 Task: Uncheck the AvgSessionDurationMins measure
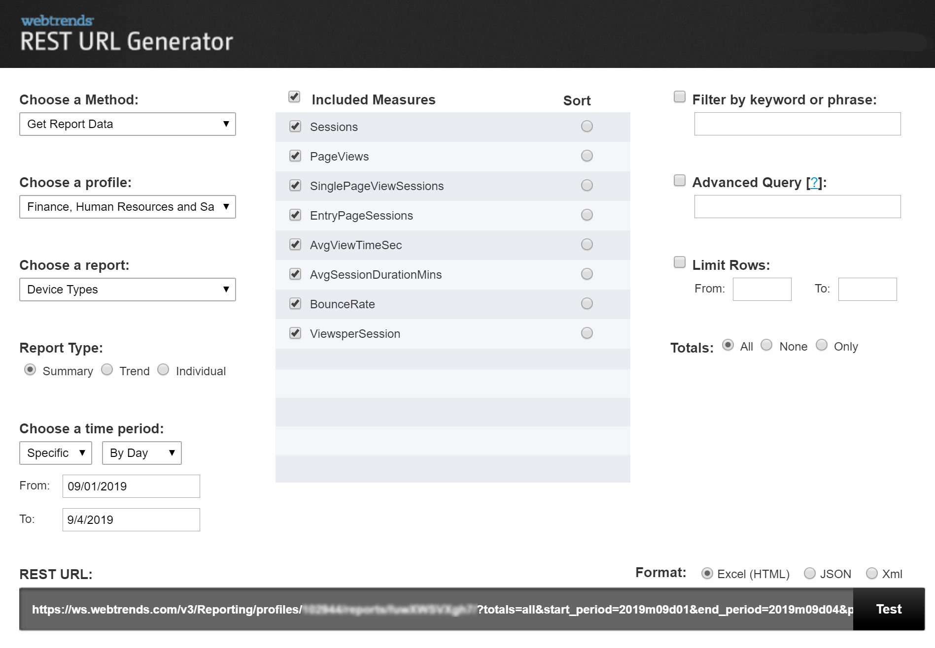click(295, 274)
